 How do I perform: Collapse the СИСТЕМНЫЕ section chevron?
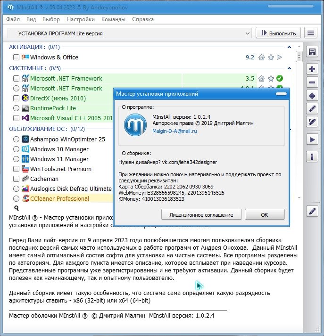[289, 68]
